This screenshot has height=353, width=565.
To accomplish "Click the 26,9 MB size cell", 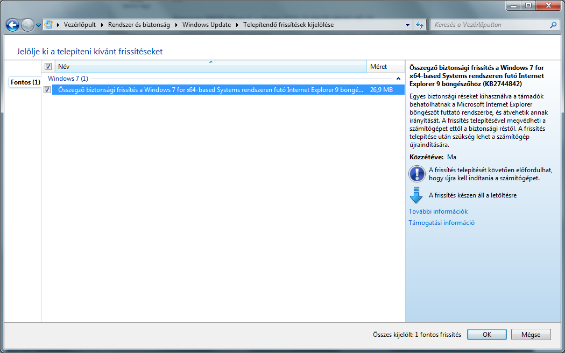I will pos(381,90).
